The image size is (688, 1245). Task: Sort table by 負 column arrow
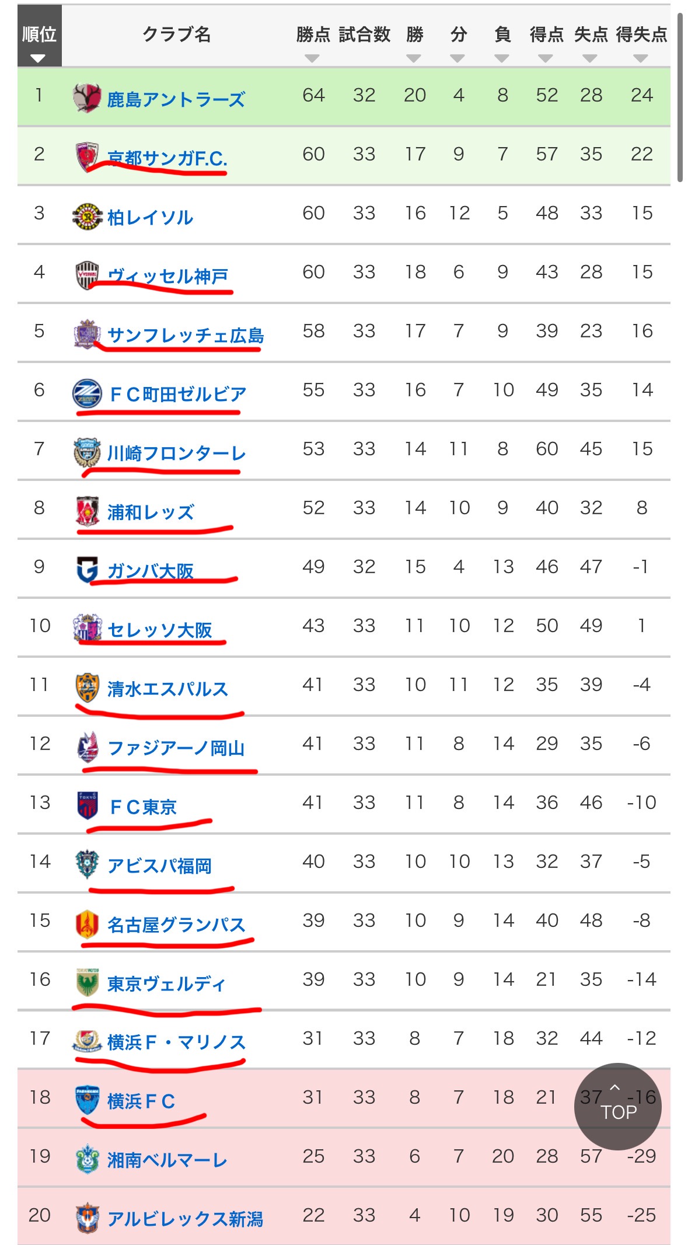501,58
